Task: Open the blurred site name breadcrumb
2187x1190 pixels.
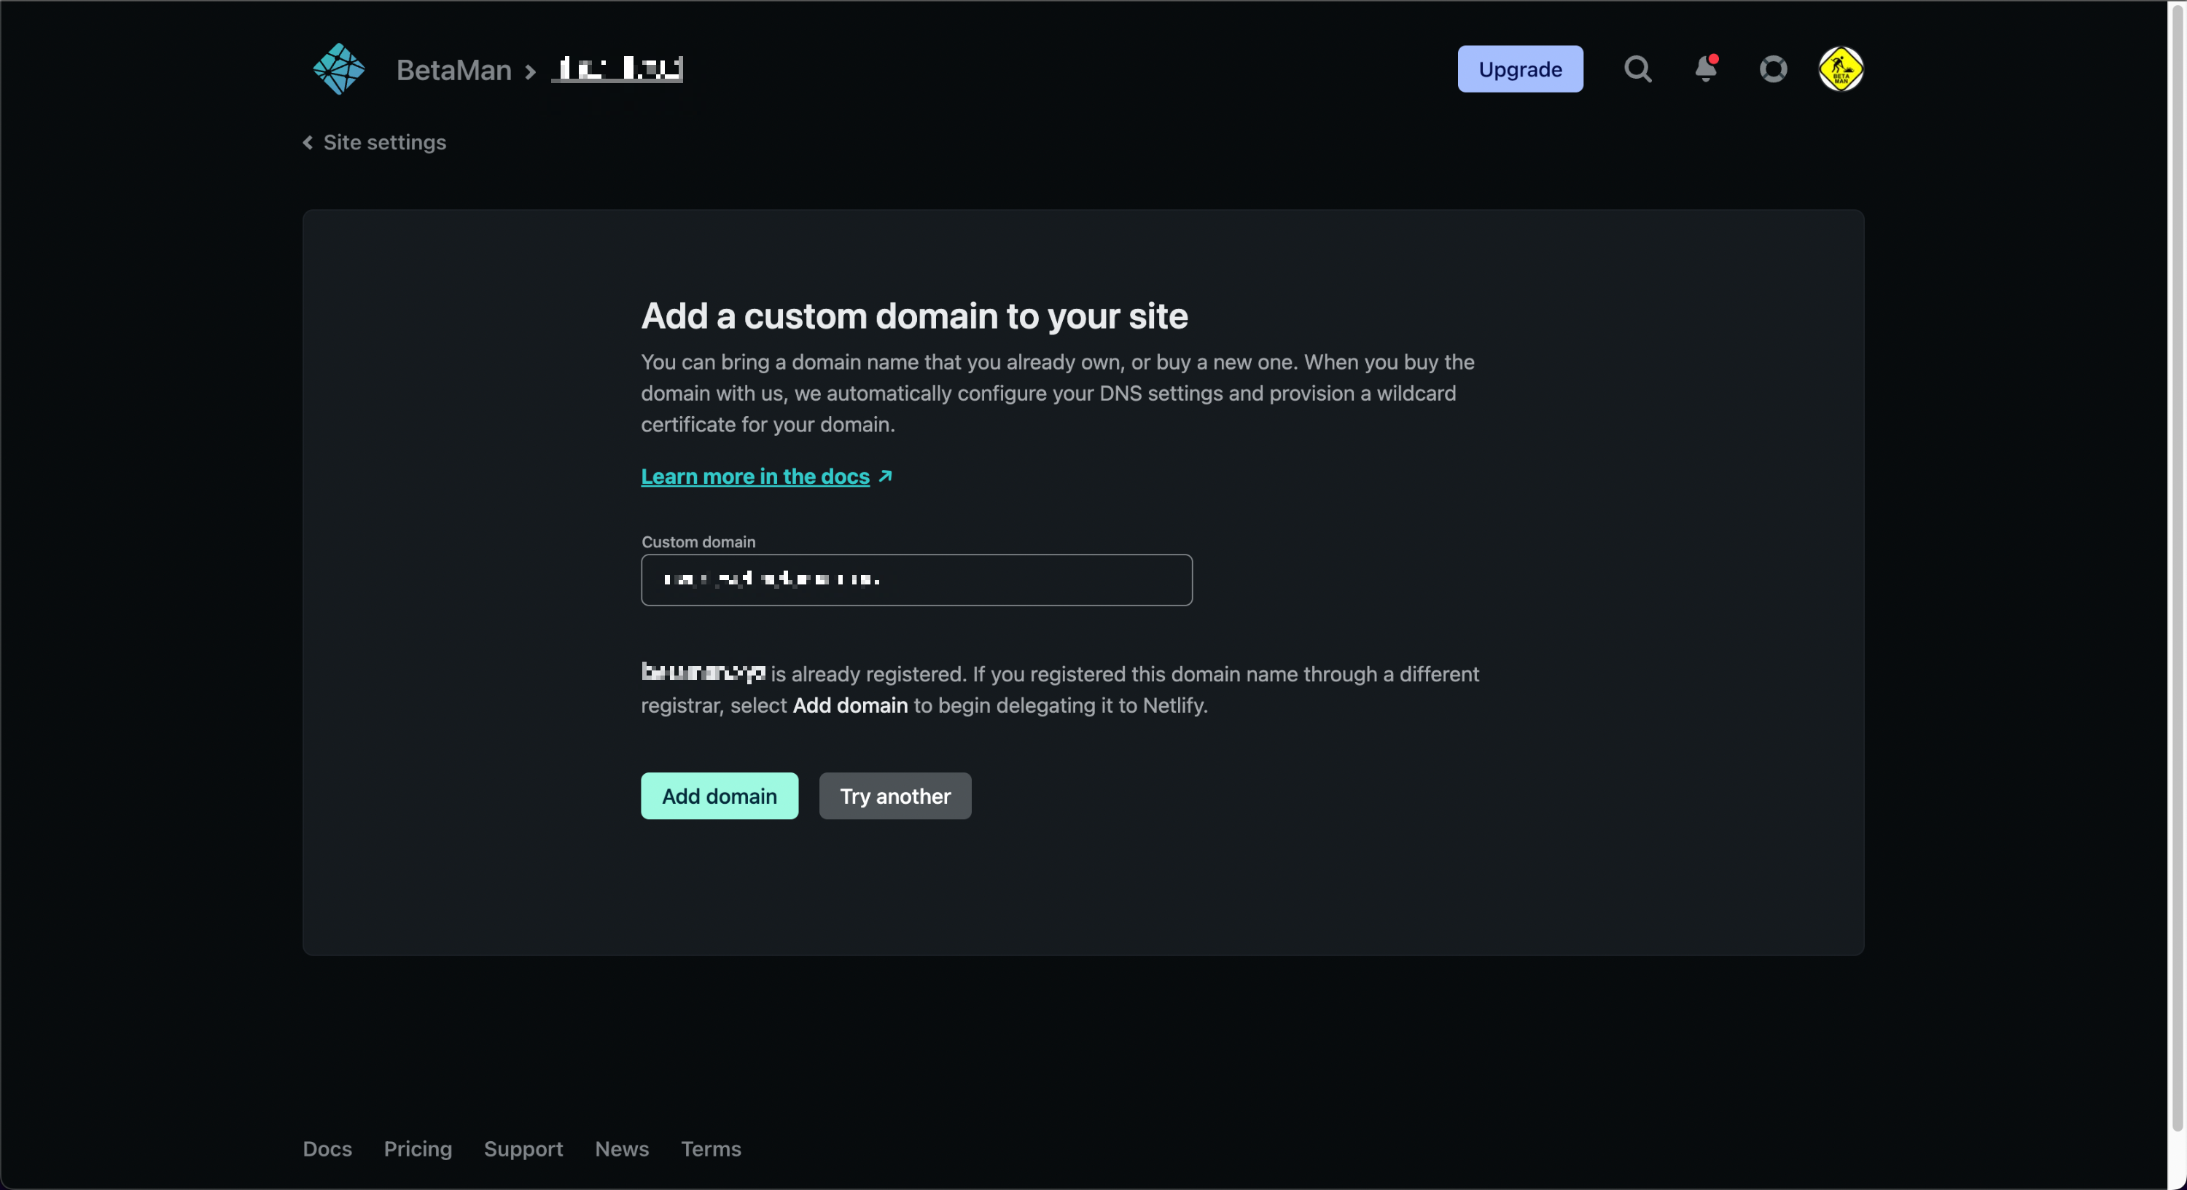Action: pyautogui.click(x=617, y=68)
